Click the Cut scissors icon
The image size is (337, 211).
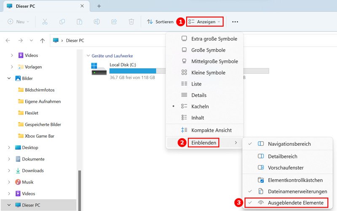(45, 22)
